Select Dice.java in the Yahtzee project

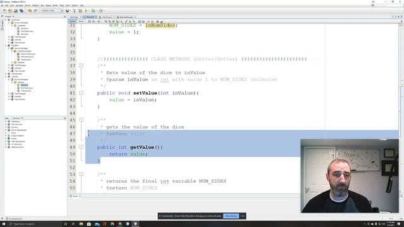pos(24,85)
